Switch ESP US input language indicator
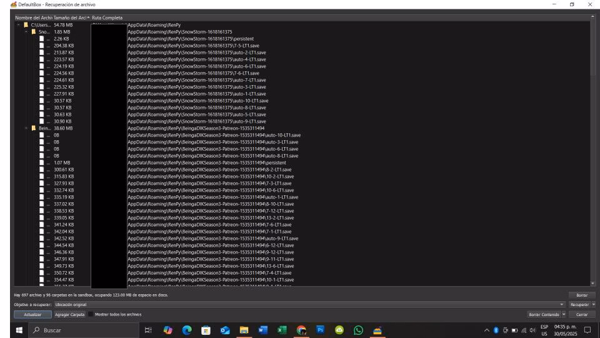Screen dimensions: 600x338 (x=544, y=330)
